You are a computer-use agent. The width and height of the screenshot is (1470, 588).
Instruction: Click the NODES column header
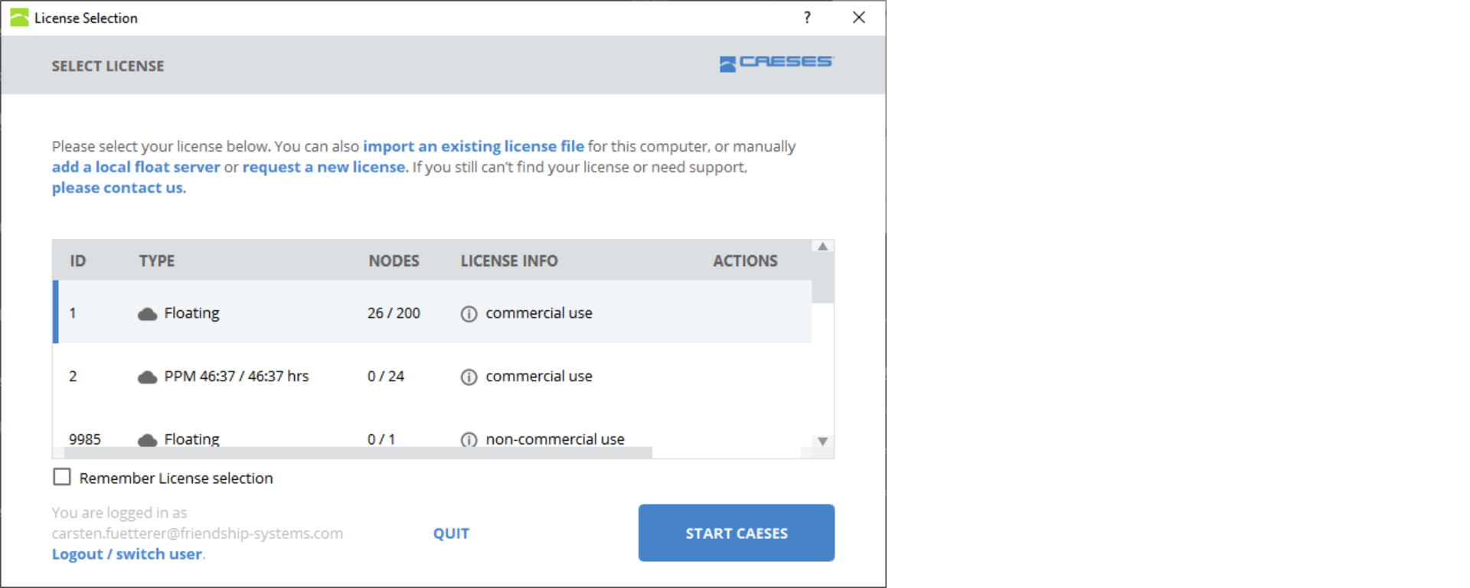point(394,261)
